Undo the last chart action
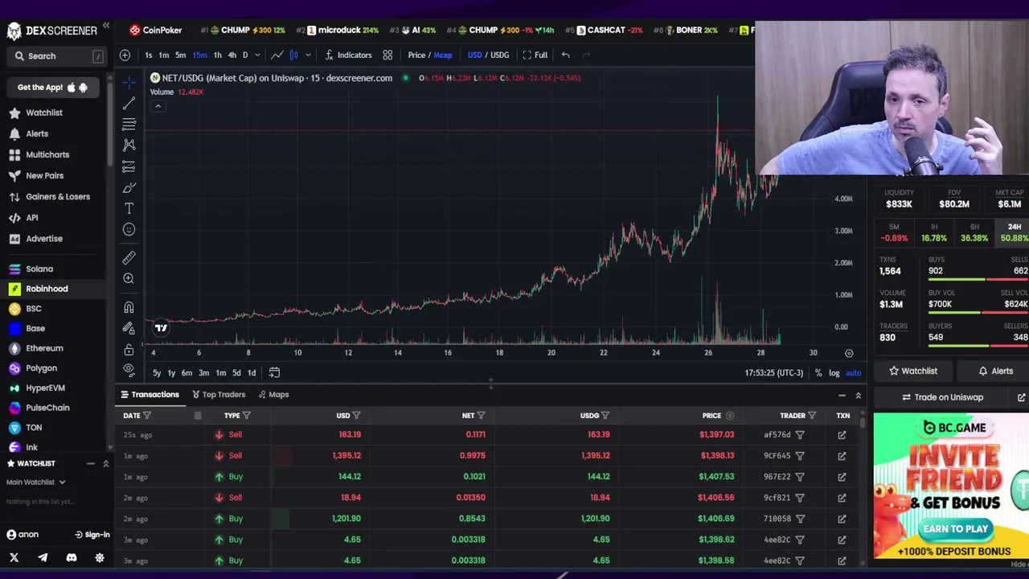The width and height of the screenshot is (1029, 579). pos(566,55)
